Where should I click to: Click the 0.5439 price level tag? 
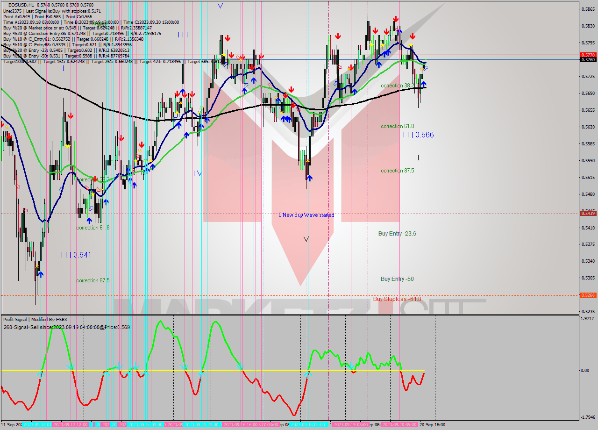coord(588,213)
